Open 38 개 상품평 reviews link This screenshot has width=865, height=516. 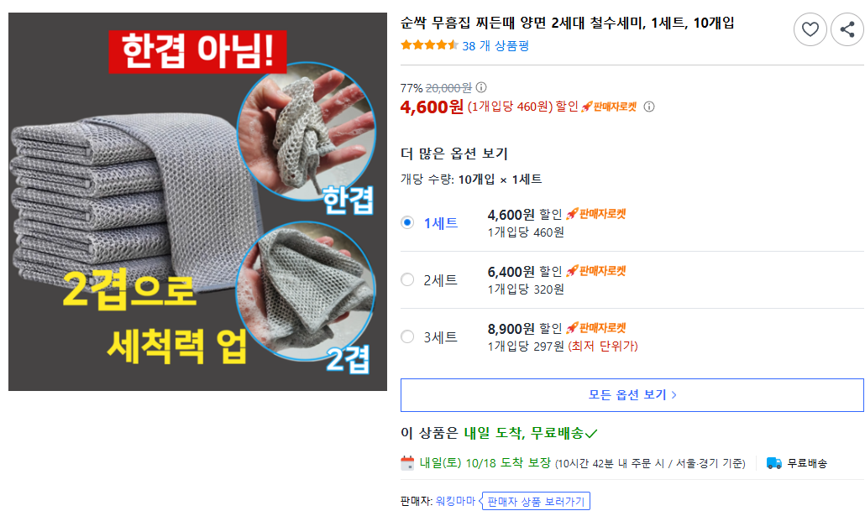coord(495,46)
